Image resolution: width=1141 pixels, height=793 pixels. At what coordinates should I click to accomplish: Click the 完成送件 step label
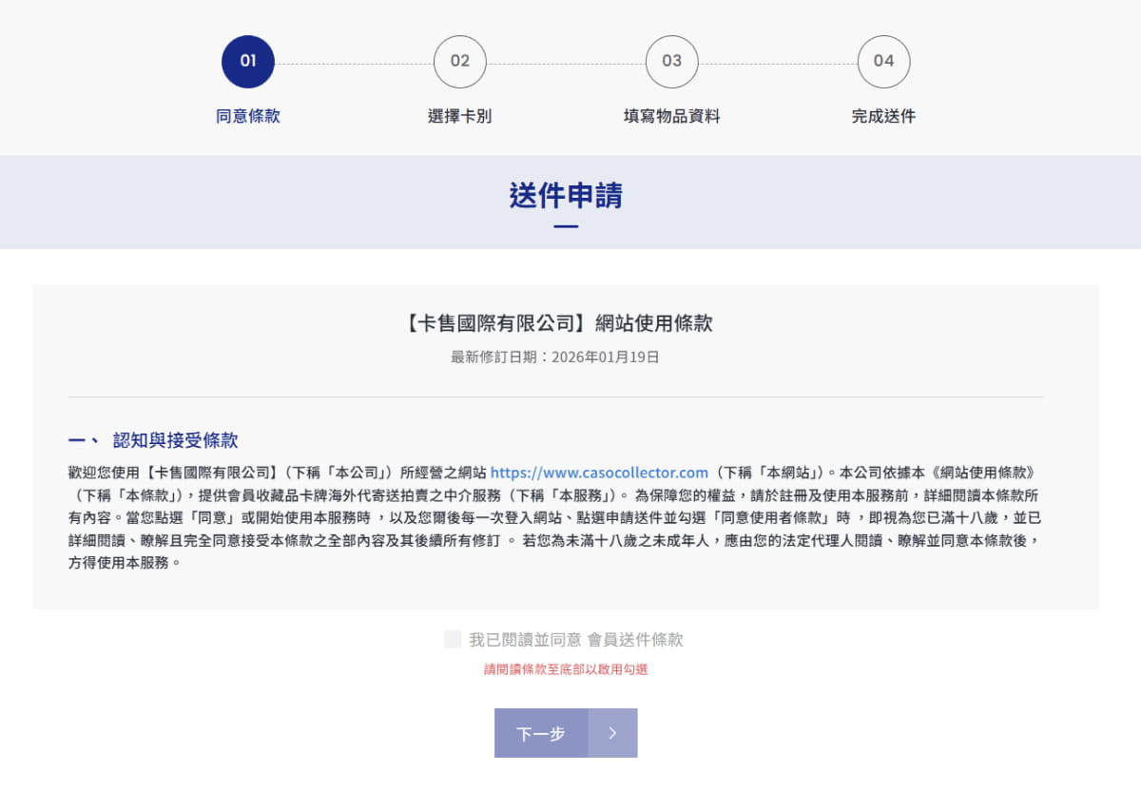[883, 116]
